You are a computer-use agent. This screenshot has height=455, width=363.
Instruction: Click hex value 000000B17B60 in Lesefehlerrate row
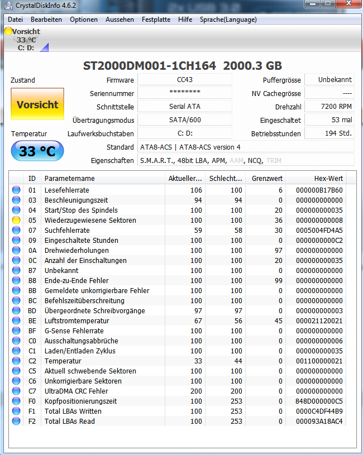(319, 190)
